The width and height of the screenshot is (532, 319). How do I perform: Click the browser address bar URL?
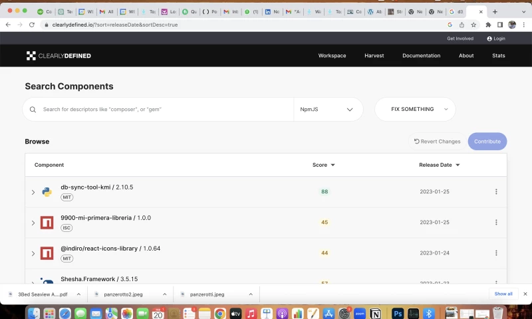tap(114, 25)
